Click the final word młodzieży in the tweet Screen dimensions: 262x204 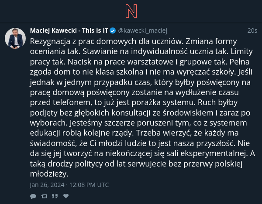pyautogui.click(x=49, y=174)
